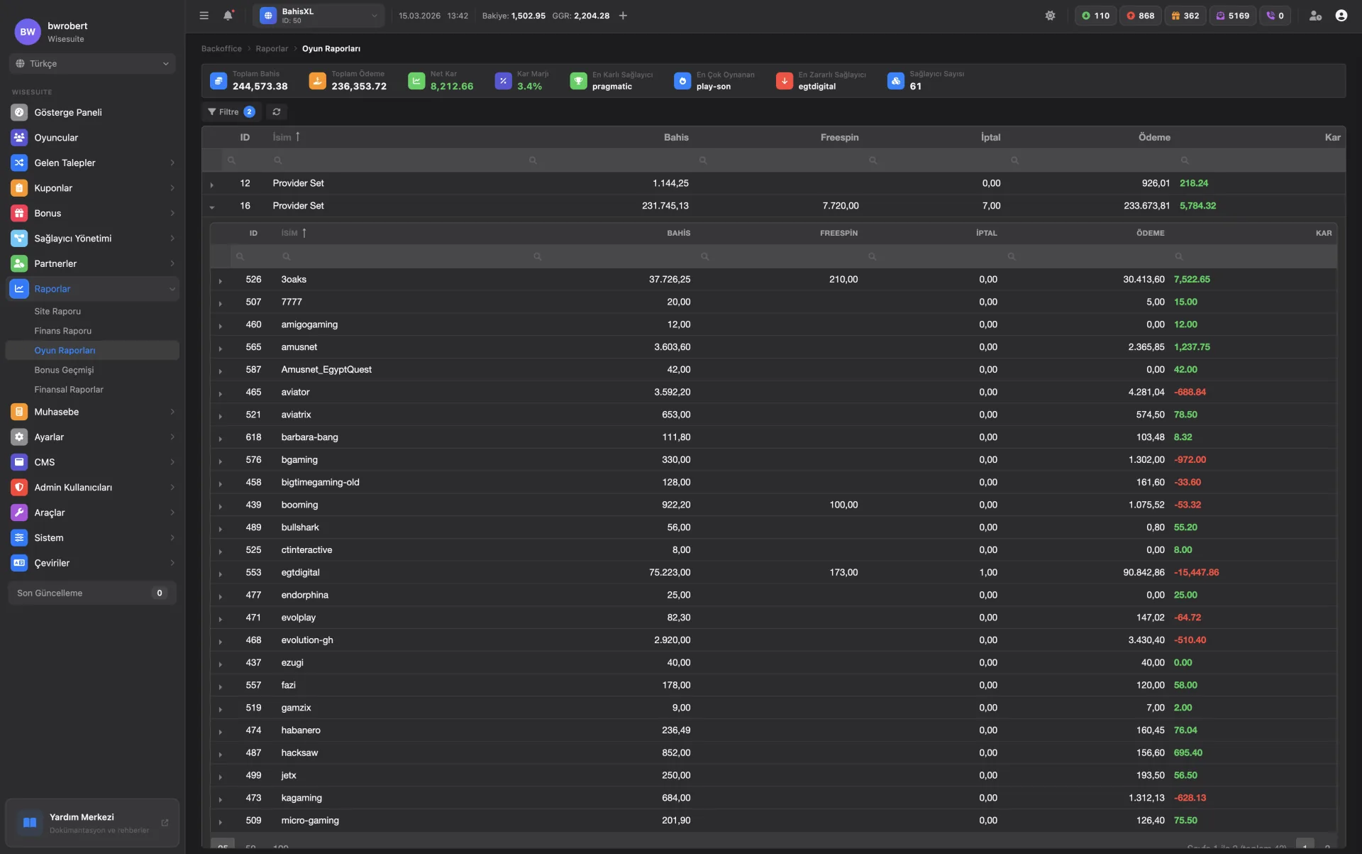Click the user account avatar icon
Screen dimensions: 1362x854
[x=1341, y=16]
